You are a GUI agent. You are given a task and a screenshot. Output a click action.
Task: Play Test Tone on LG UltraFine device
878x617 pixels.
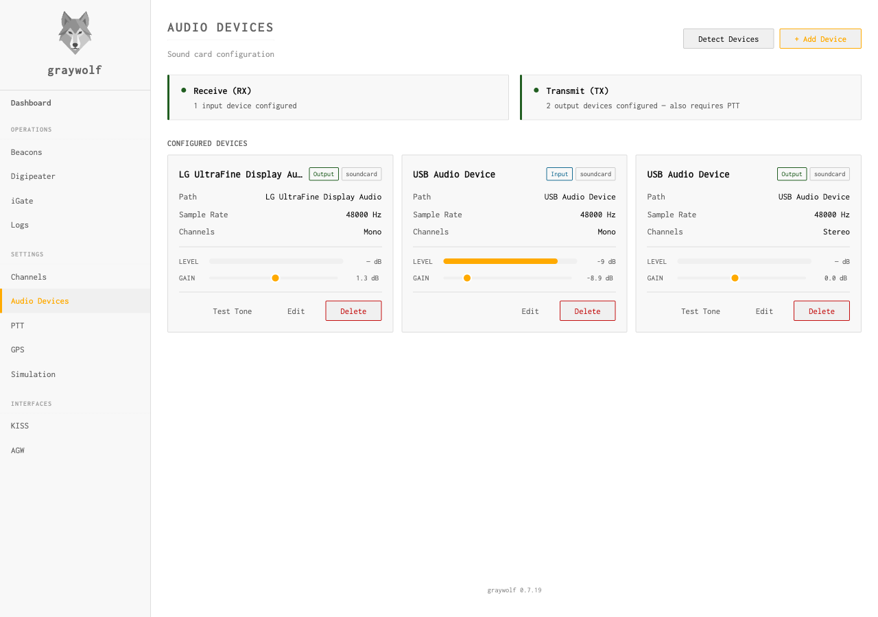[x=232, y=311]
